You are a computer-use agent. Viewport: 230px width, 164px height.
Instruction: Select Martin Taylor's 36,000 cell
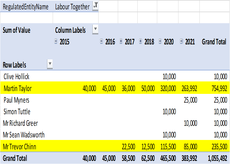tap(129, 89)
